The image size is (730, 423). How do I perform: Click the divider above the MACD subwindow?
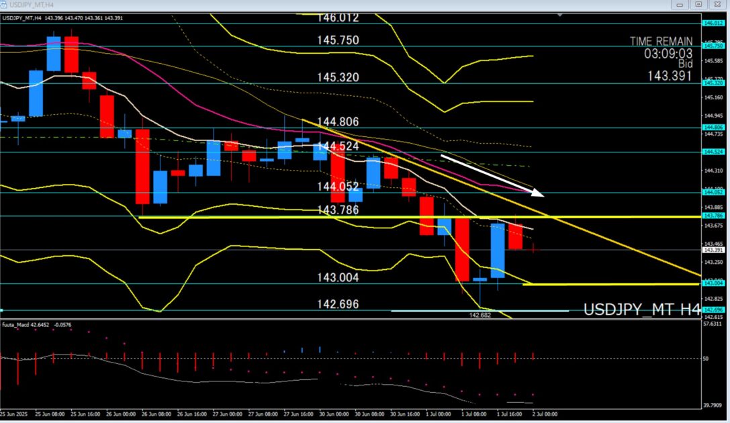349,319
